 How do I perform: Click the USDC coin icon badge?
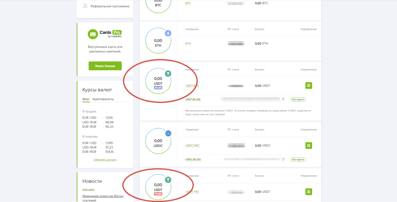pyautogui.click(x=169, y=133)
